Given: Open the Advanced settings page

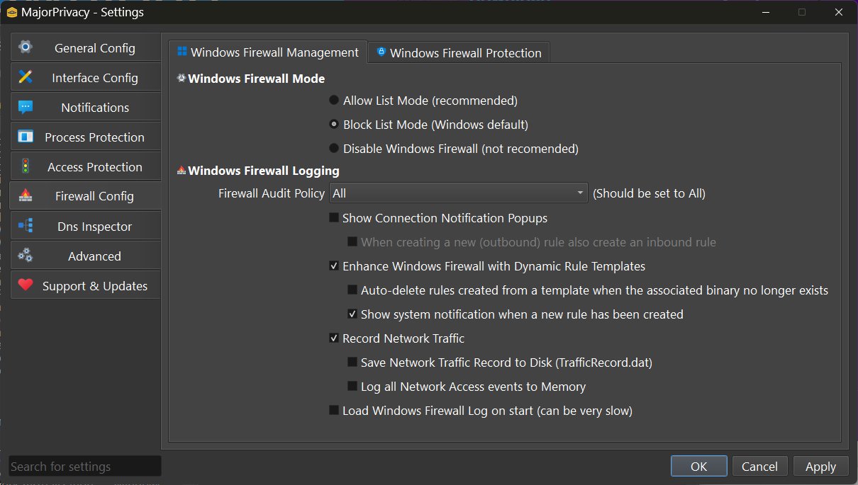Looking at the screenshot, I should pyautogui.click(x=86, y=256).
